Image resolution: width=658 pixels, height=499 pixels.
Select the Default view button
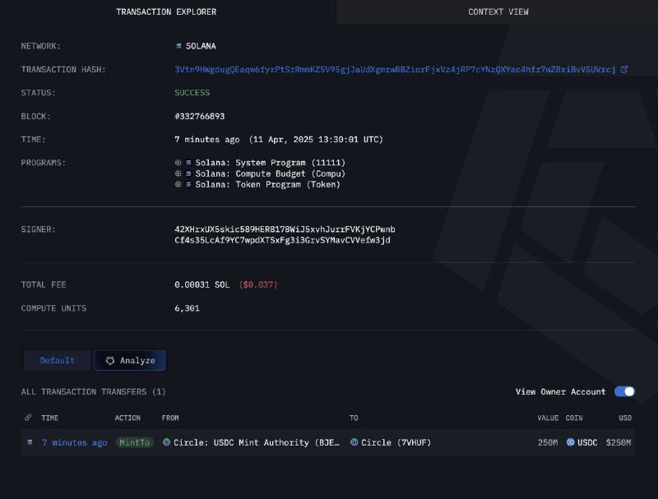tap(57, 360)
